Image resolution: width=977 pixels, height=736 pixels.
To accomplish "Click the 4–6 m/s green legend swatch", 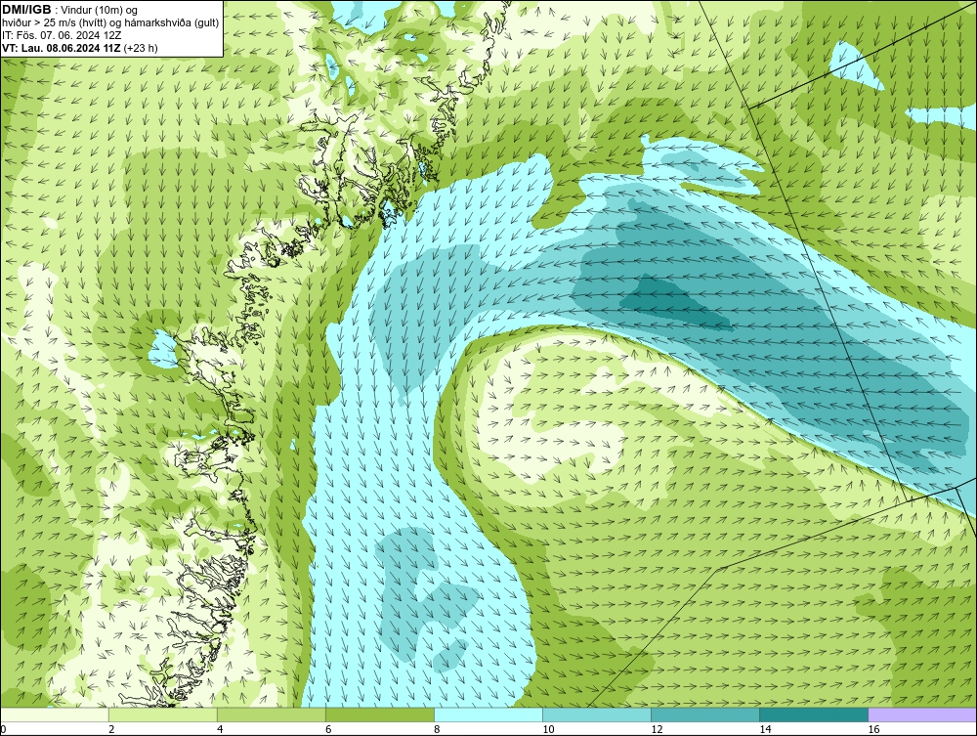I will (x=271, y=714).
